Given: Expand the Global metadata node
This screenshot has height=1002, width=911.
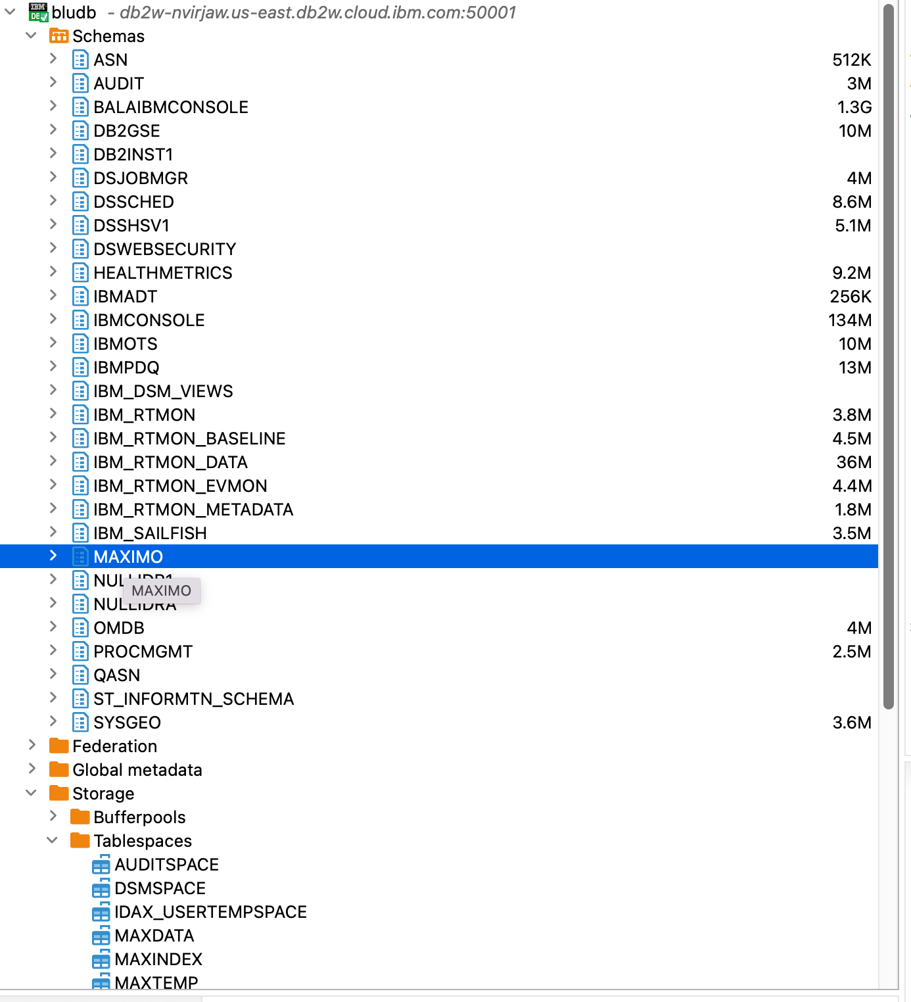Looking at the screenshot, I should 31,769.
